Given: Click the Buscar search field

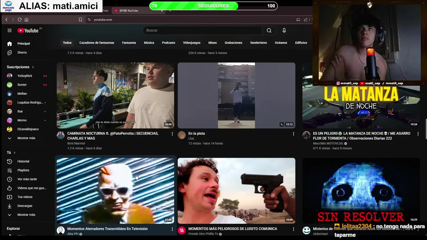Looking at the screenshot, I should tap(203, 30).
